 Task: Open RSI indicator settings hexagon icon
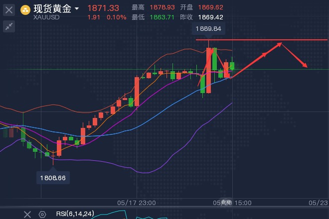[42, 214]
